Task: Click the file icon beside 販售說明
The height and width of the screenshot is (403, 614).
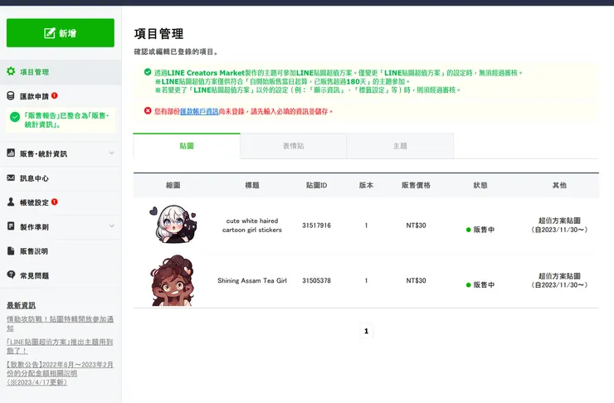Action: [11, 250]
